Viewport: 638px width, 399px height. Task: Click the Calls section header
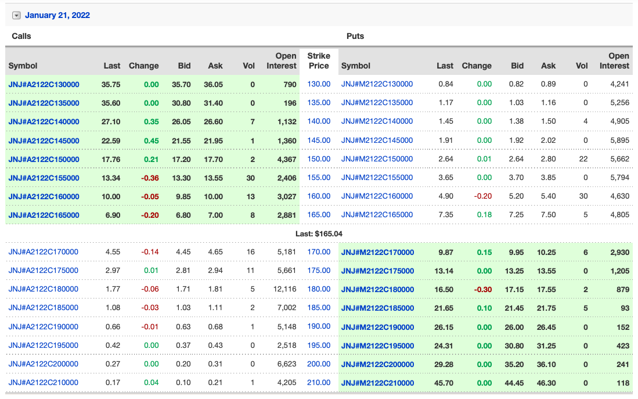tap(21, 36)
